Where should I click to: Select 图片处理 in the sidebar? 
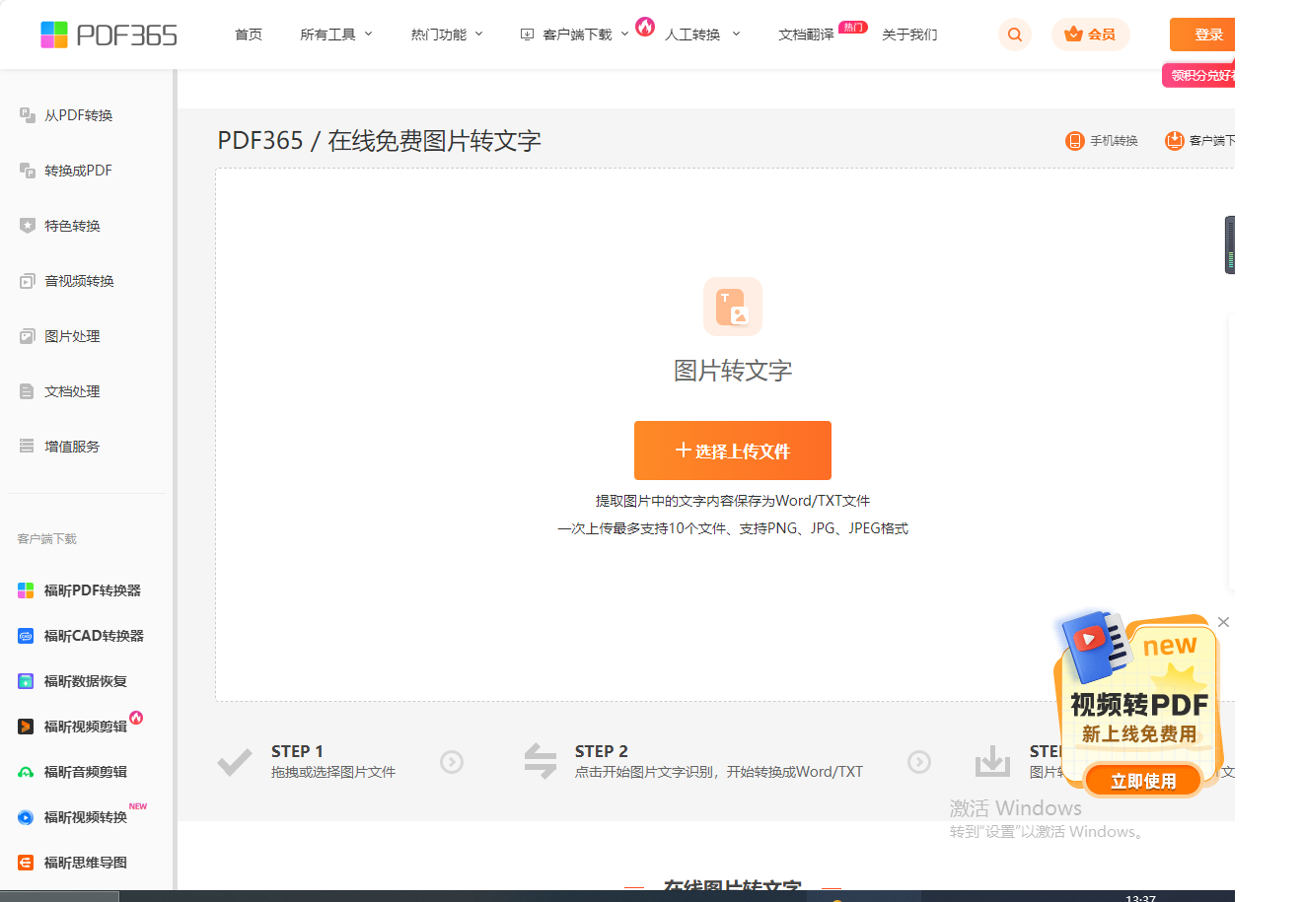coord(73,336)
